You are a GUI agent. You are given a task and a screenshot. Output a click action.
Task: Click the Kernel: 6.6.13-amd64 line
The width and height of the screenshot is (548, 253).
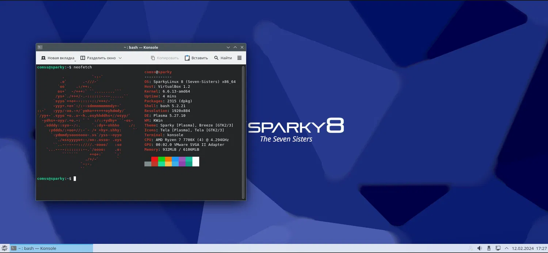pyautogui.click(x=167, y=91)
